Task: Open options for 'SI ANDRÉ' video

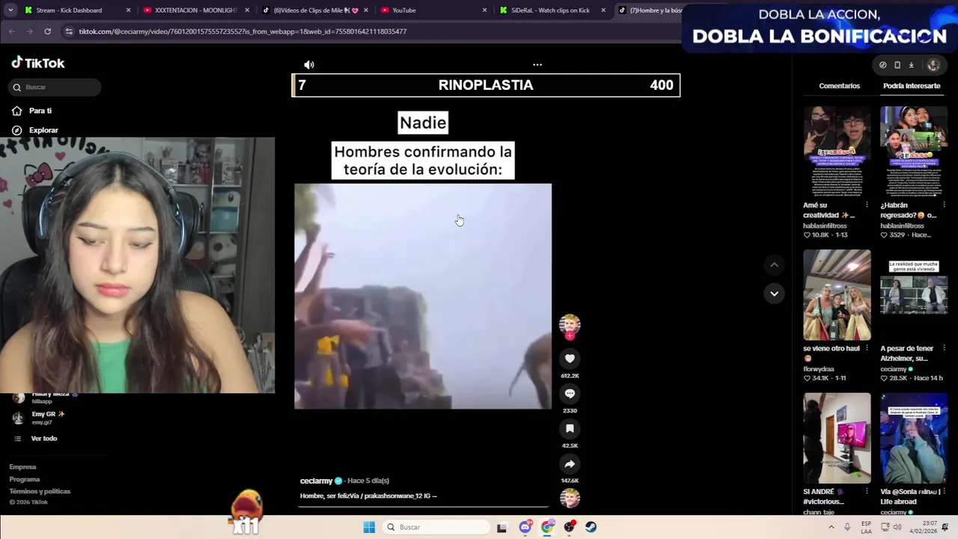Action: (x=867, y=492)
